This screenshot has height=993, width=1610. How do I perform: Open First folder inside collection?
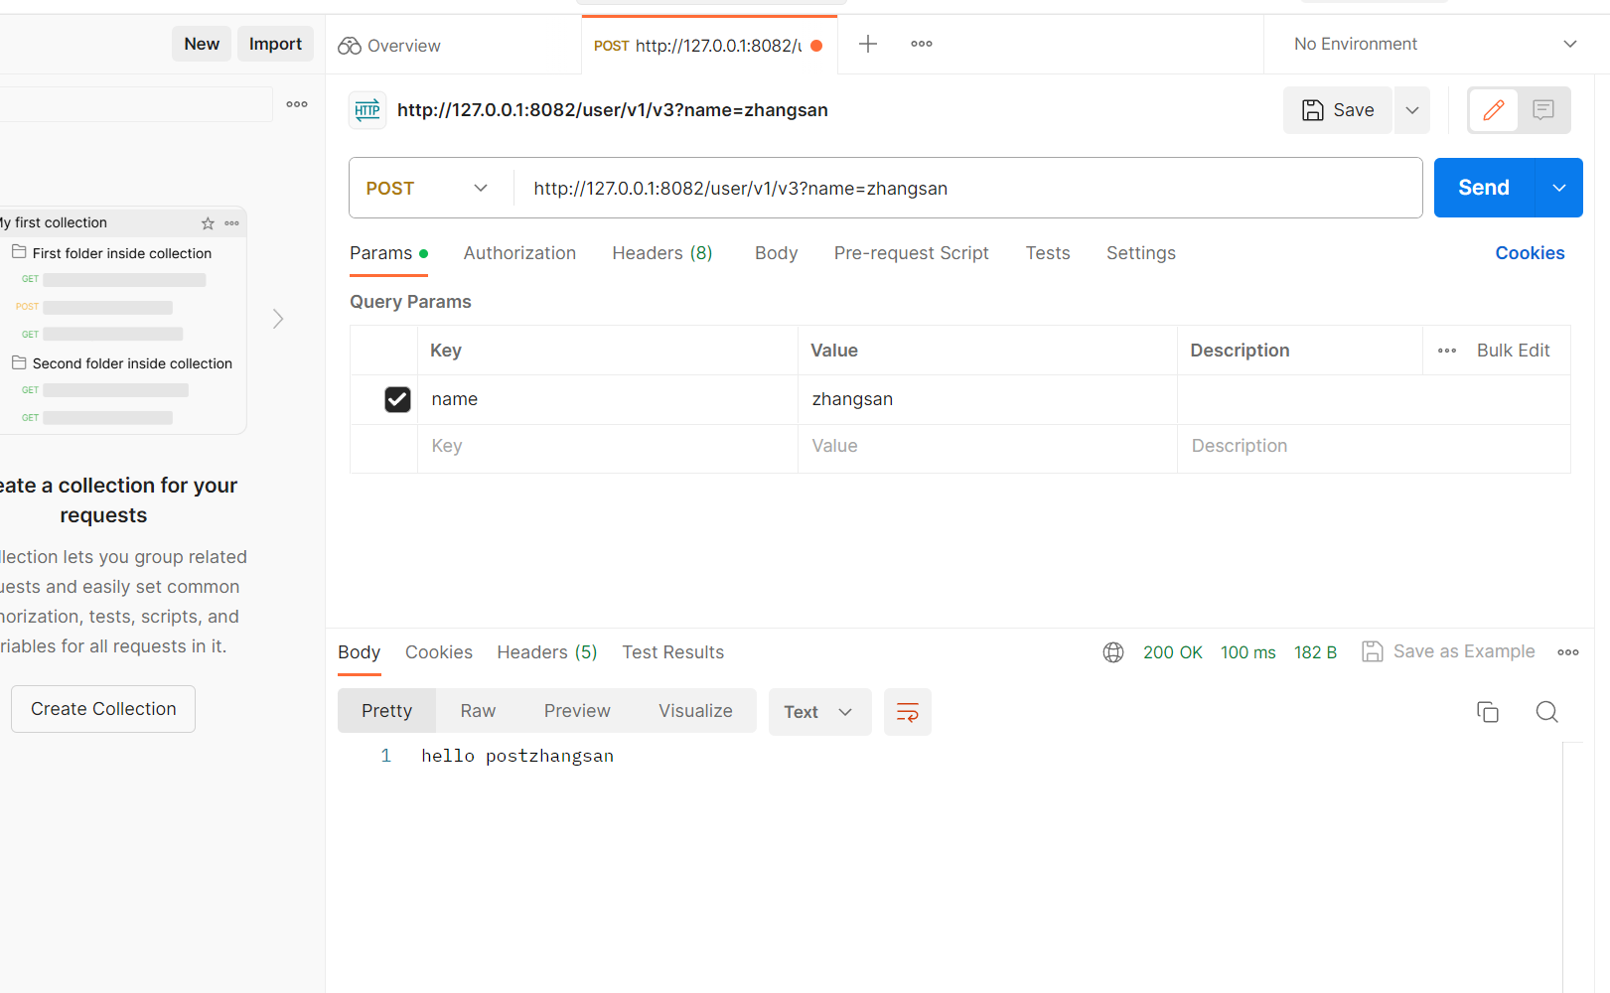112,253
